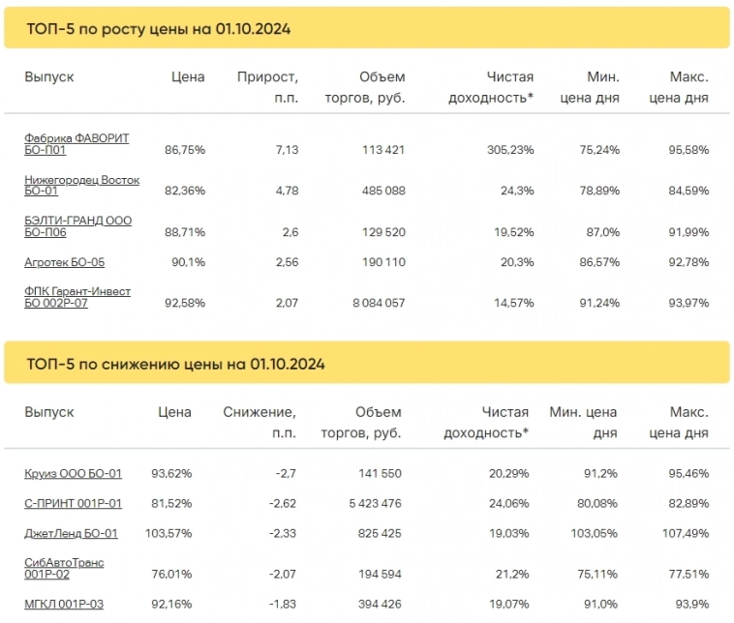Open the Фабрика ФАВОРИТ БО-П01 bond link

(x=76, y=144)
